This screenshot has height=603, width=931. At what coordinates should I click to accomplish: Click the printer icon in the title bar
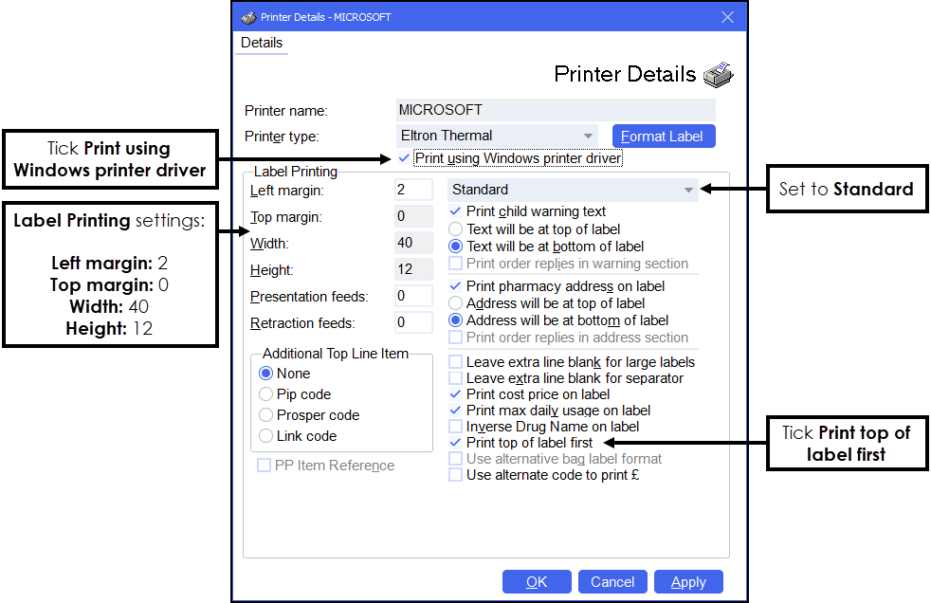[248, 17]
